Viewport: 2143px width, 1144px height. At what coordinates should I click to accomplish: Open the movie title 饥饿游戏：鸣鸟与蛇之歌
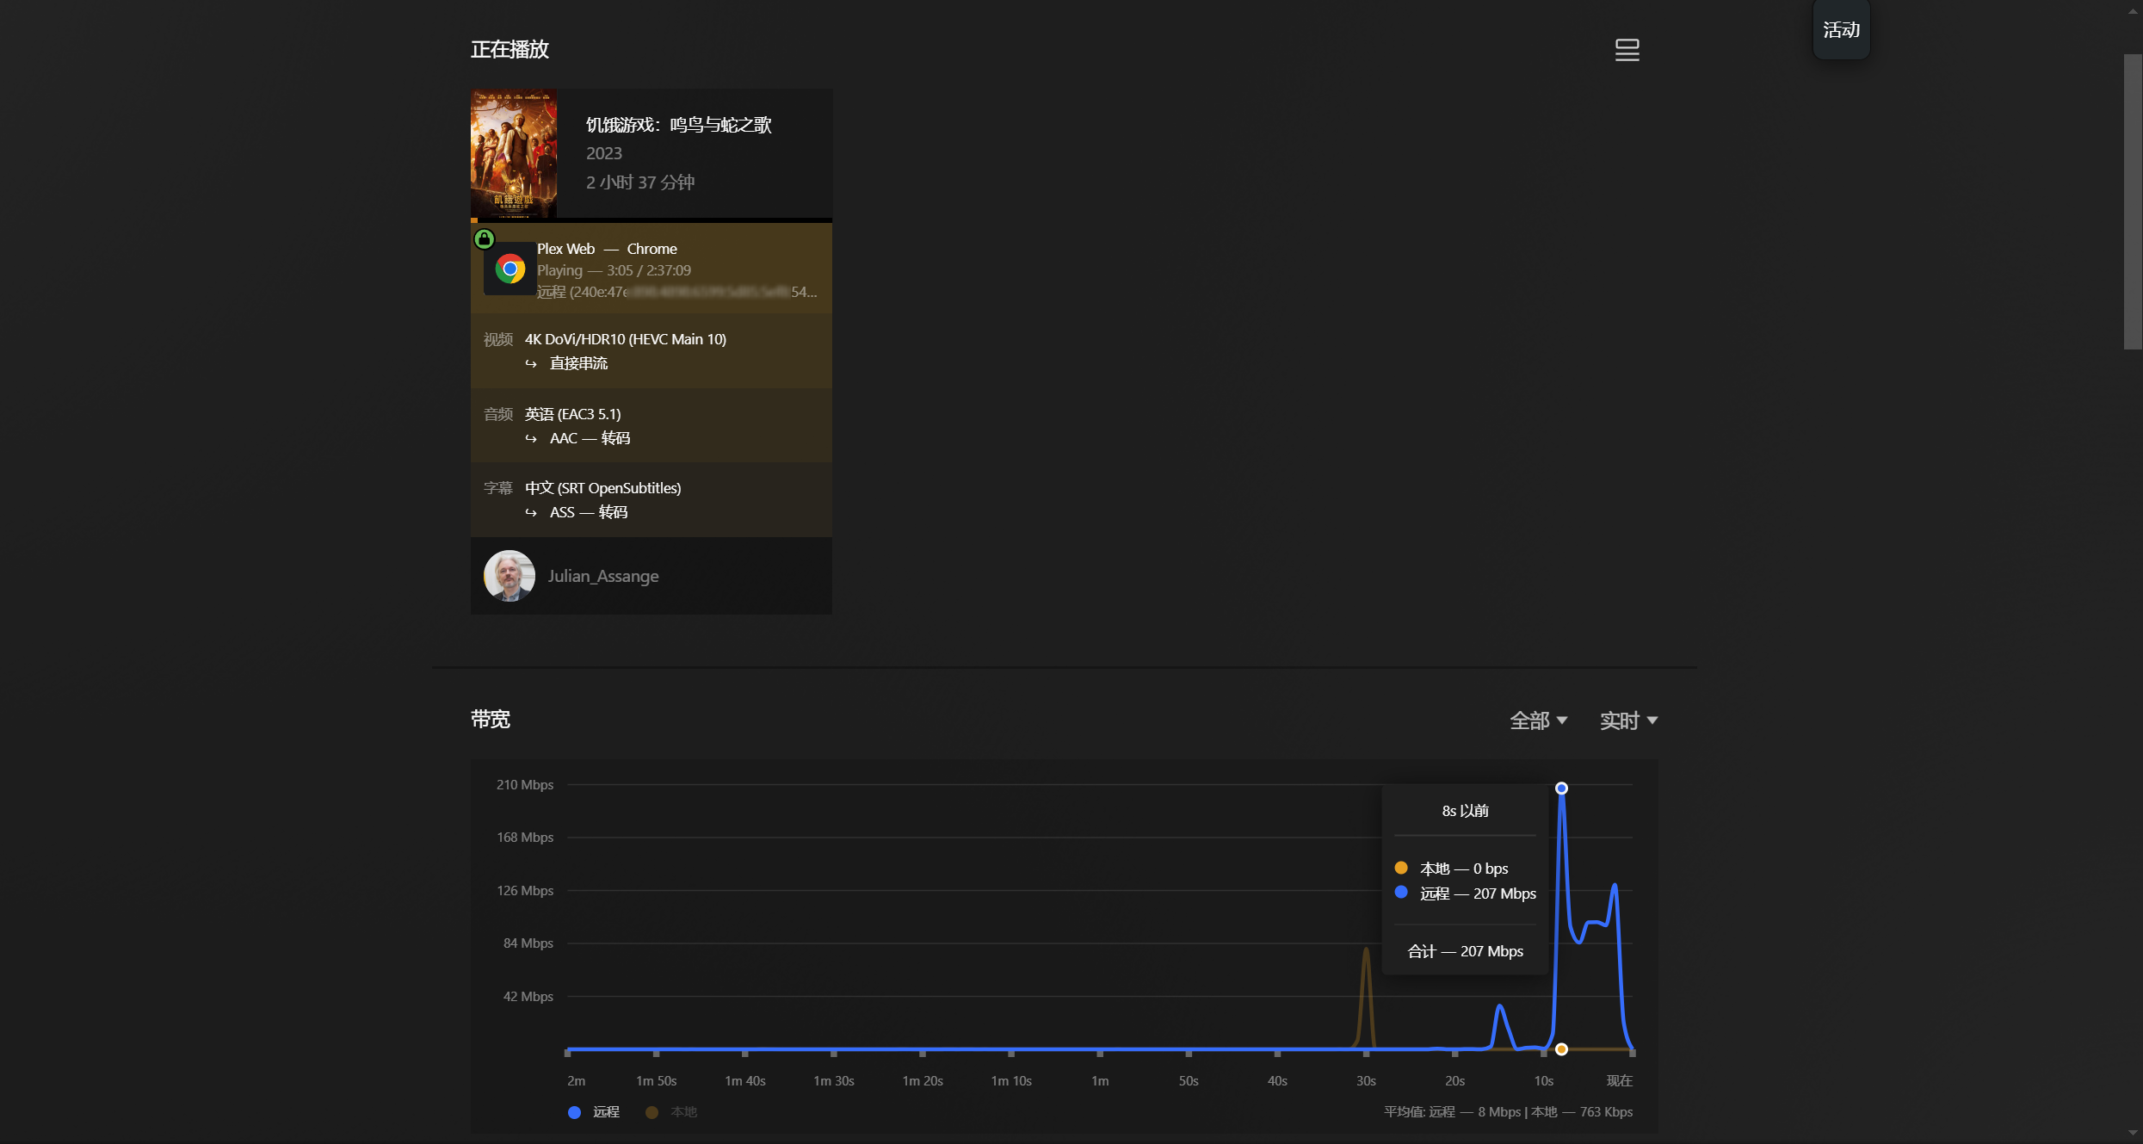678,125
